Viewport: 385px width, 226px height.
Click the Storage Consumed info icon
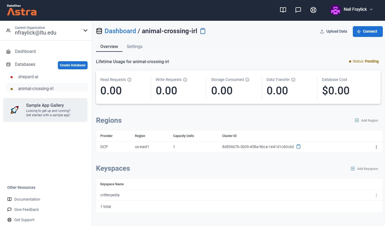pyautogui.click(x=247, y=80)
